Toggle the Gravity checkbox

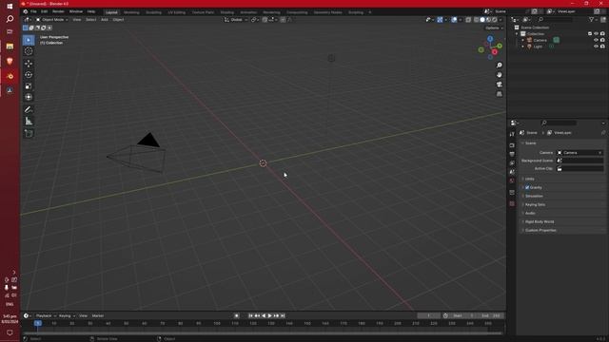point(527,187)
